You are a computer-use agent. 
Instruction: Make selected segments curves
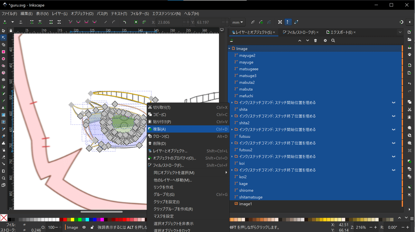click(x=114, y=22)
